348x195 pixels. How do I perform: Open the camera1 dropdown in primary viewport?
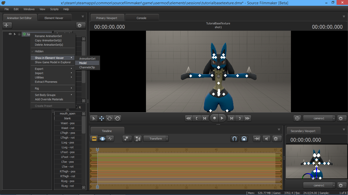point(319,118)
